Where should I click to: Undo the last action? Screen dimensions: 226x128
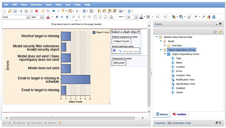click(x=43, y=11)
